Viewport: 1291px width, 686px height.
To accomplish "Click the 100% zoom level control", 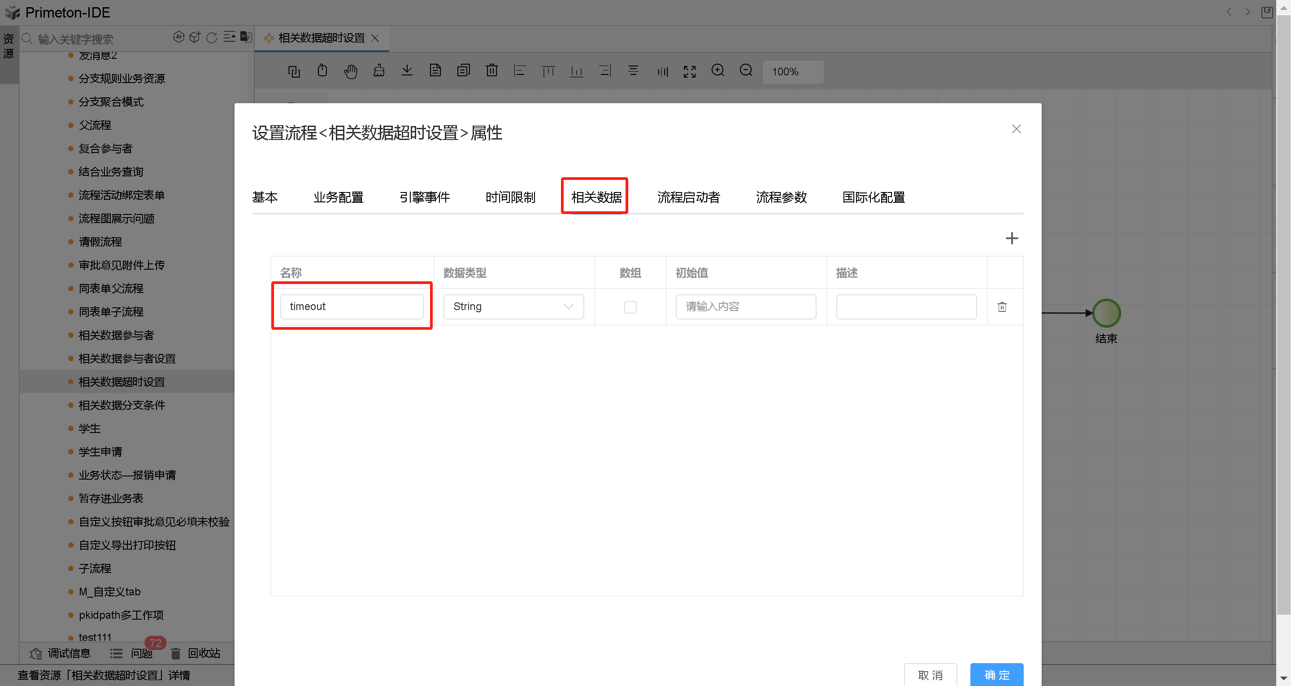I will tap(792, 72).
